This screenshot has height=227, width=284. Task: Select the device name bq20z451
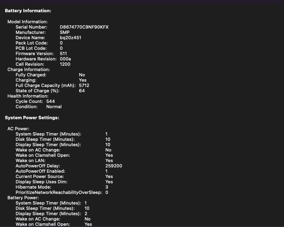[70, 38]
